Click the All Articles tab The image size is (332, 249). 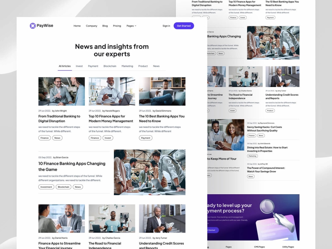(x=65, y=66)
